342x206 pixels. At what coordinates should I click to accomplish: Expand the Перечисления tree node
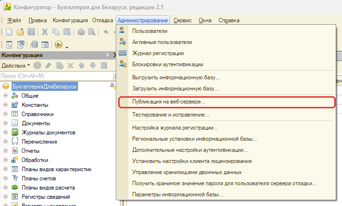coord(6,141)
